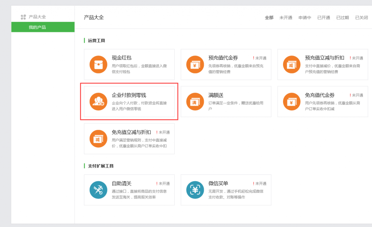Switch to the 已关闭 filter tab
Screen dimensions: 372x227
pos(361,17)
